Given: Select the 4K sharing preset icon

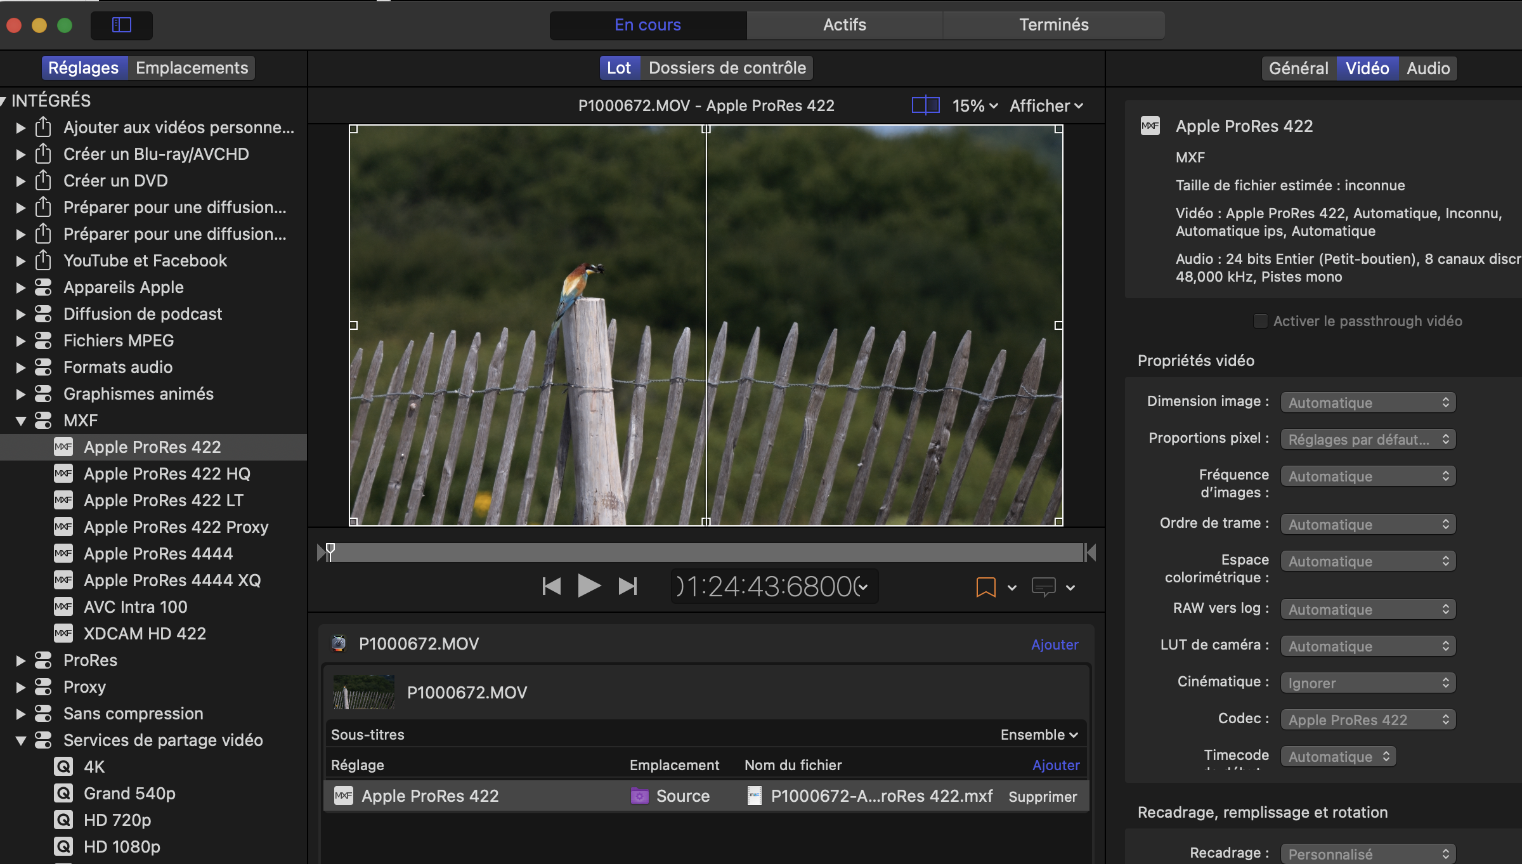Looking at the screenshot, I should 63,767.
